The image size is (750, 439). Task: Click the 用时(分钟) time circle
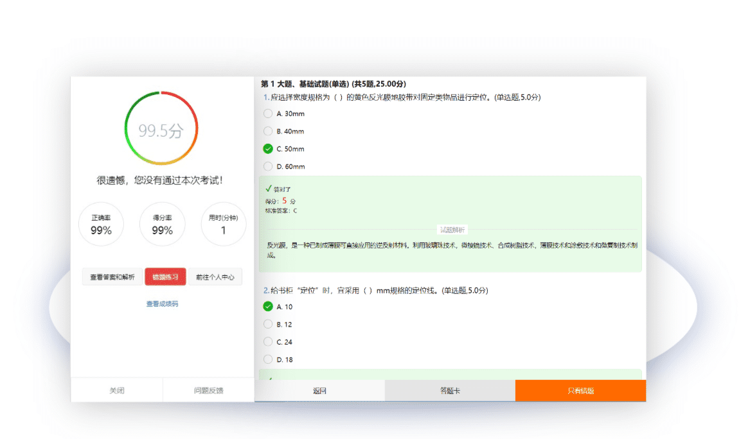tap(223, 225)
